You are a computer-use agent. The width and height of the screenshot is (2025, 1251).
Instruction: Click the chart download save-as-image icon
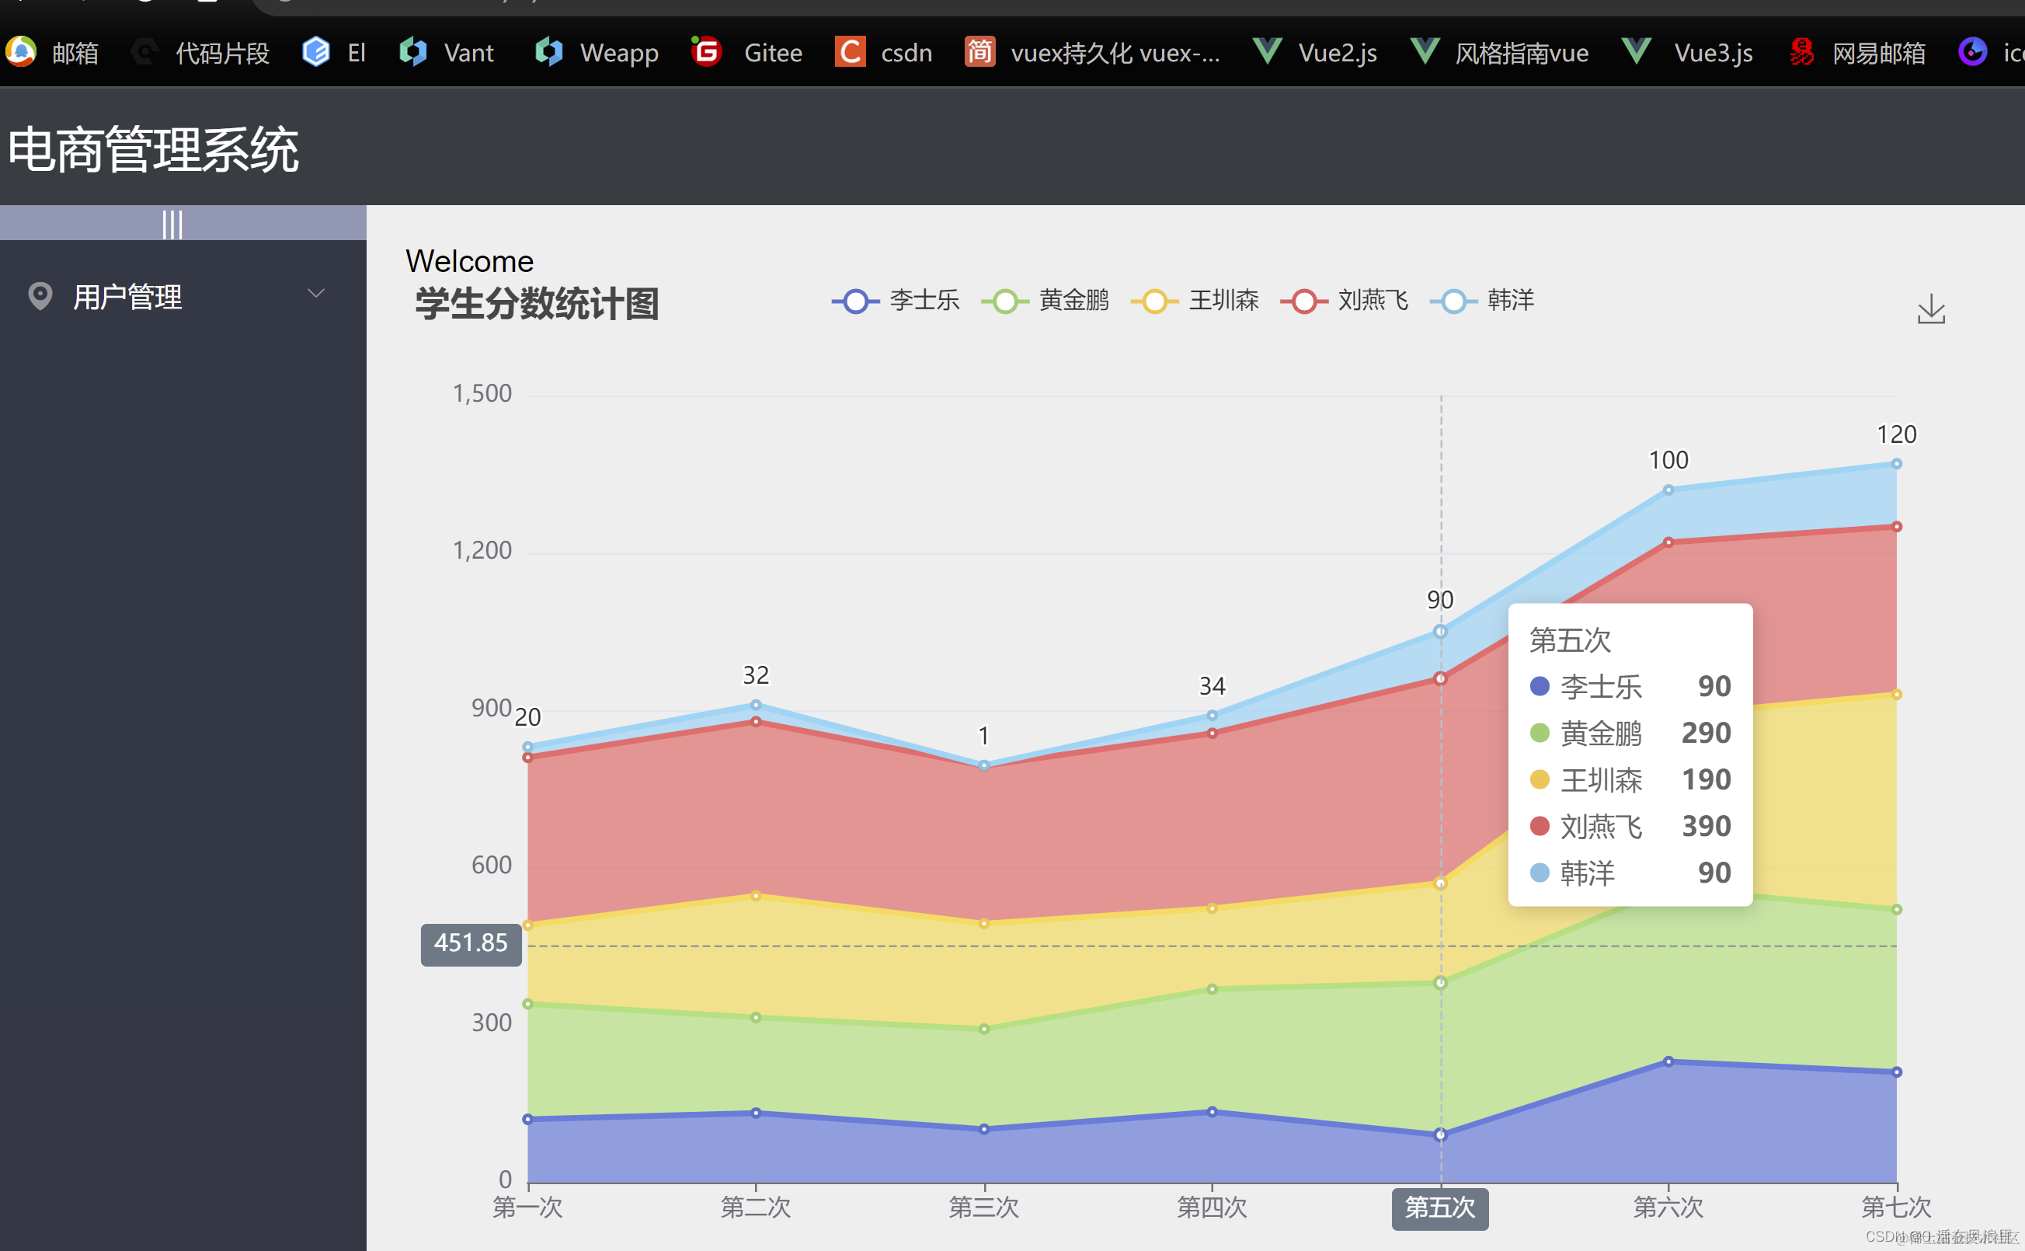[1930, 308]
